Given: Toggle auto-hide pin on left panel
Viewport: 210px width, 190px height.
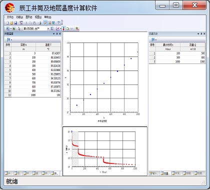Looking at the screenshot, I should (57, 33).
